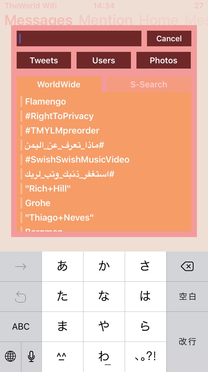Tap the emoticon ^_^ key
The image size is (208, 372).
(62, 356)
